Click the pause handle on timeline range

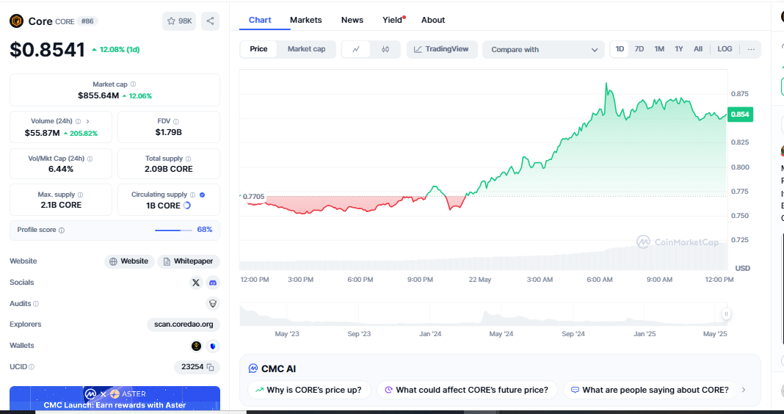[726, 314]
